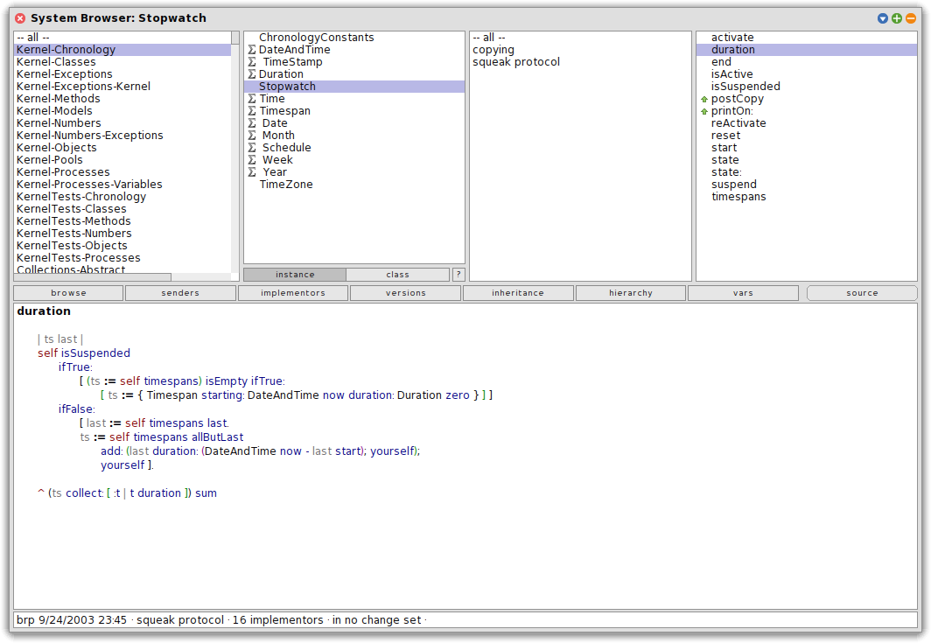The width and height of the screenshot is (931, 643).
Task: Toggle the class comment '?' button
Action: coord(458,275)
